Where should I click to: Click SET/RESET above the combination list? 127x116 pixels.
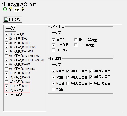[x=10, y=28]
